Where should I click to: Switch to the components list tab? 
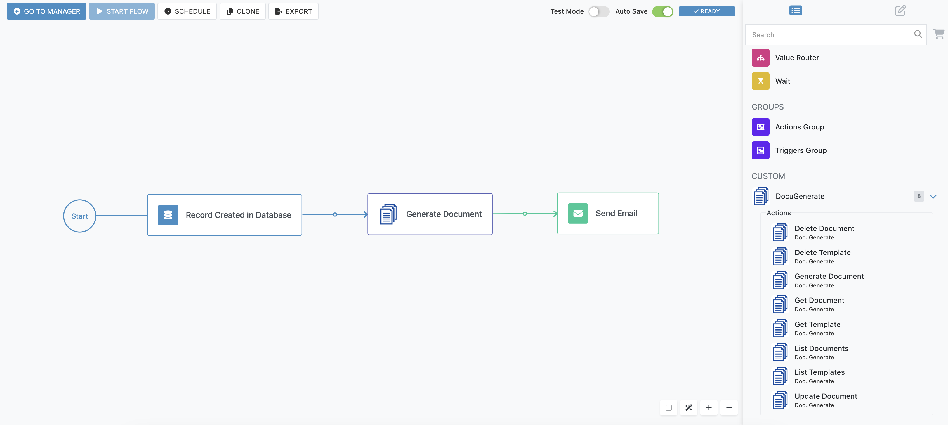click(x=796, y=10)
